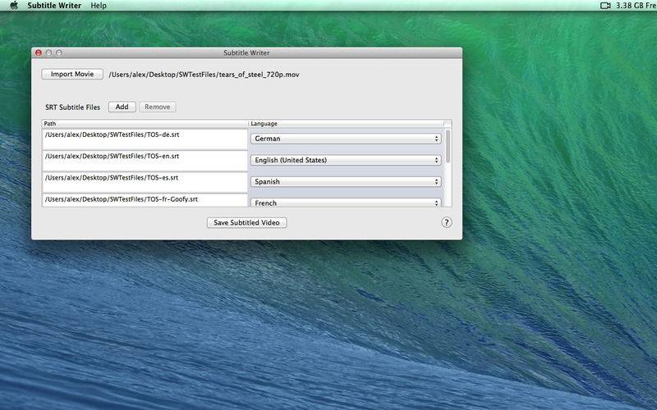
Task: Open the Apple menu
Action: coord(14,6)
